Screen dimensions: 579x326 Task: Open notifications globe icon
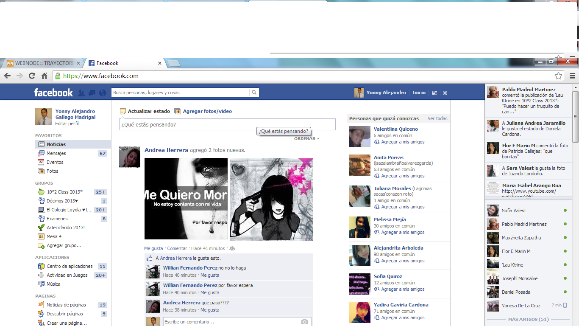(103, 93)
